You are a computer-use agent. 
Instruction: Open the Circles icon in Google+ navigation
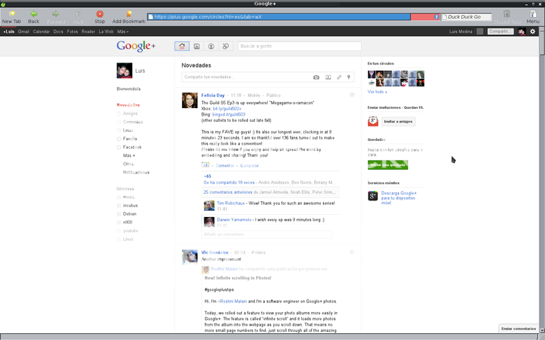coord(225,46)
